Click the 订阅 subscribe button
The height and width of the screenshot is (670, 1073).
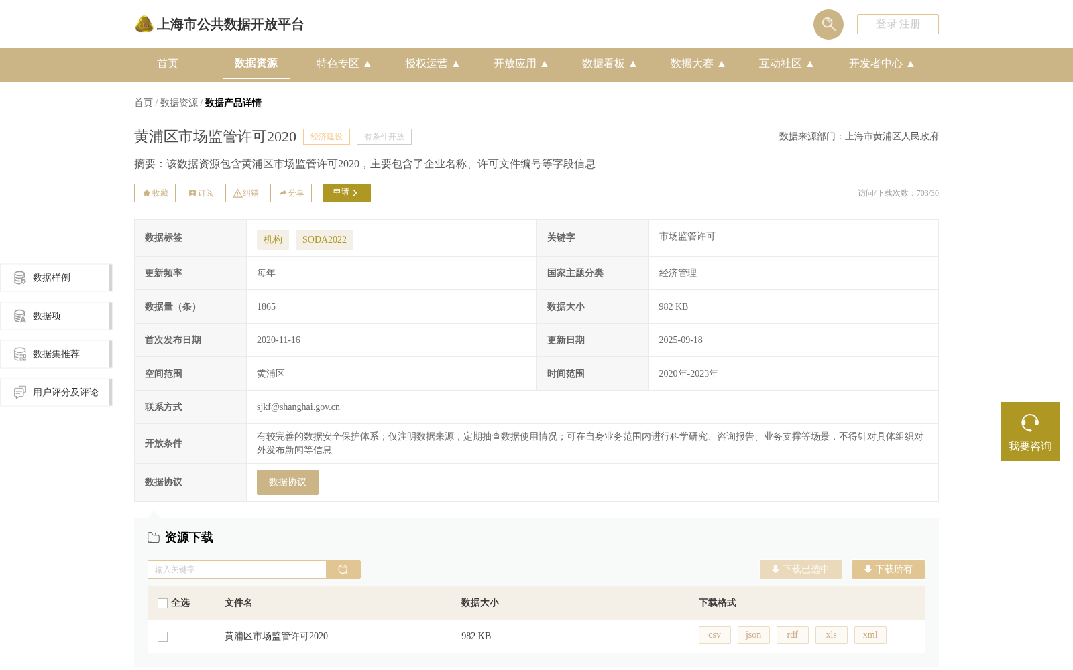(201, 193)
